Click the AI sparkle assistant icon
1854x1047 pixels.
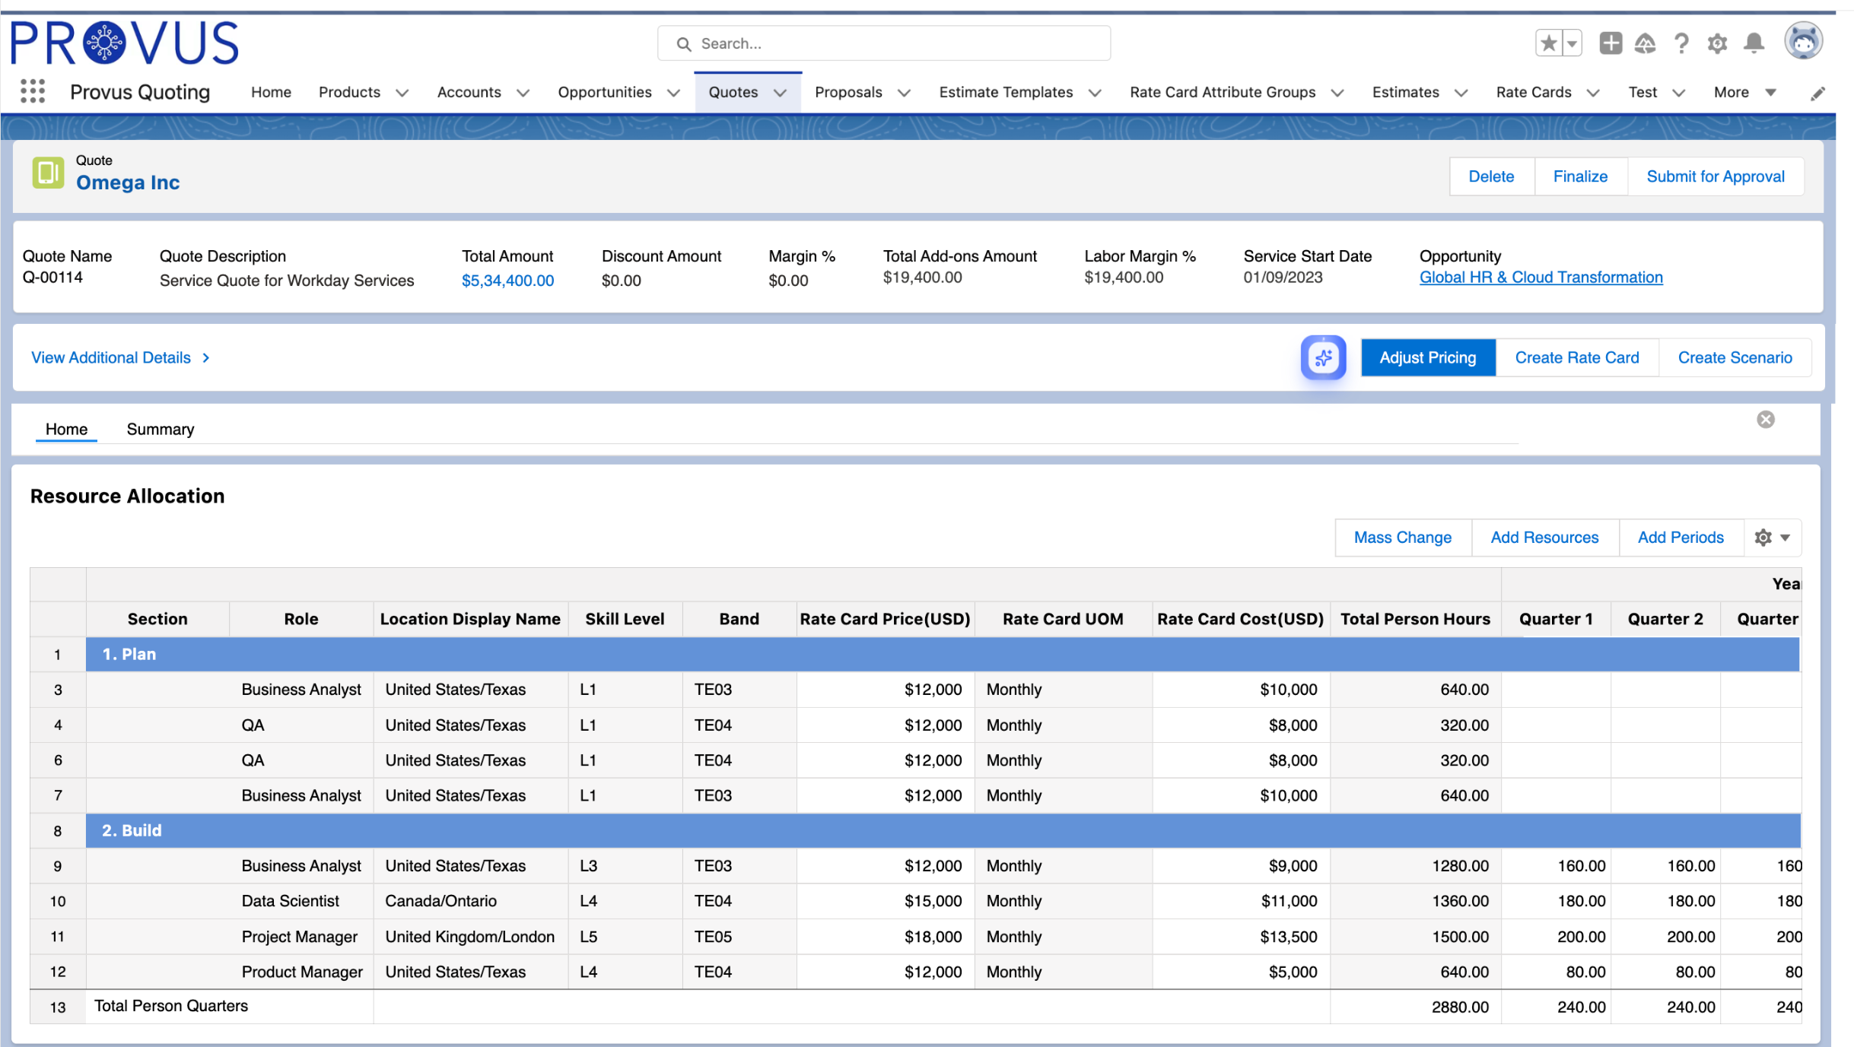[1322, 357]
